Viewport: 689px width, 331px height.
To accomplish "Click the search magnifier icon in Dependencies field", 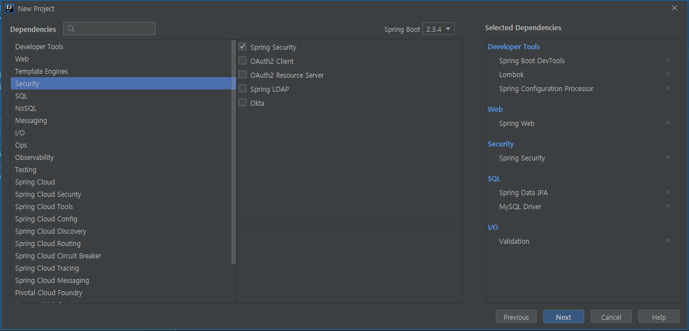I will 71,29.
